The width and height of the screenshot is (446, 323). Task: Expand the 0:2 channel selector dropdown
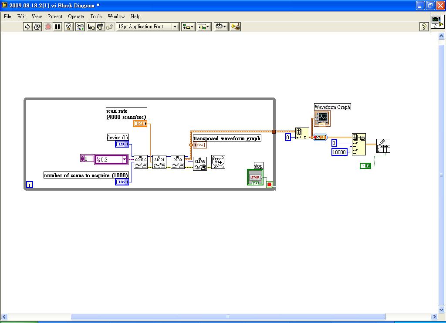(125, 160)
